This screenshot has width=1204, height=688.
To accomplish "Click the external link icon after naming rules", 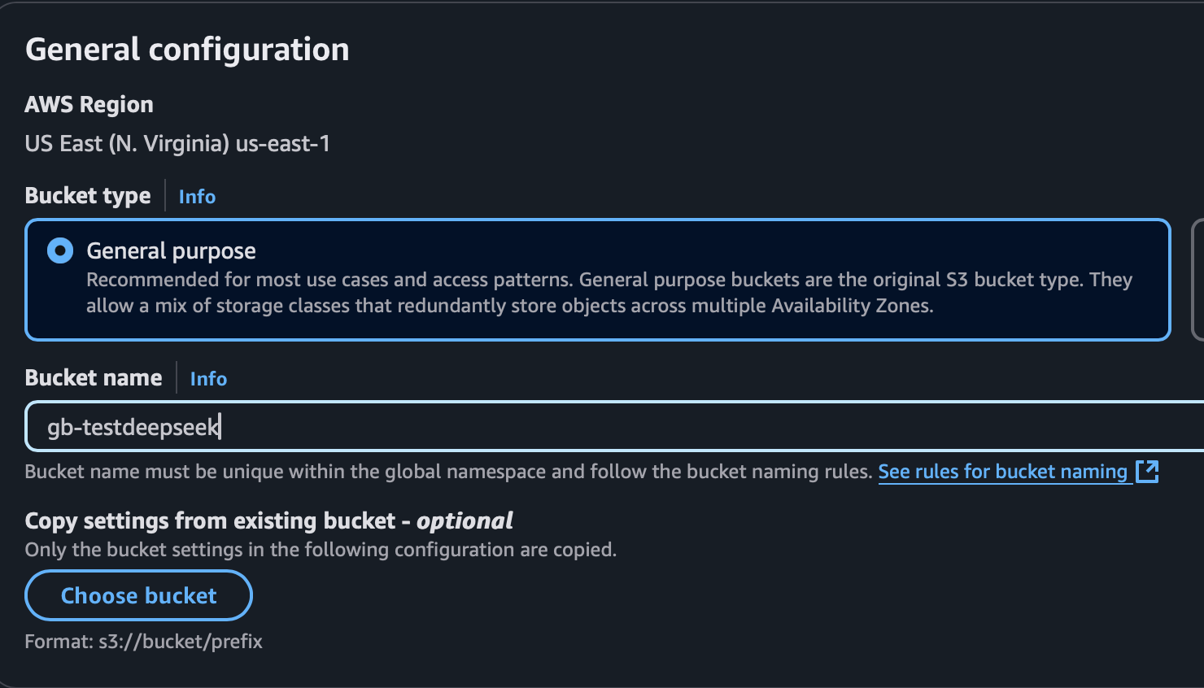I will [1147, 471].
